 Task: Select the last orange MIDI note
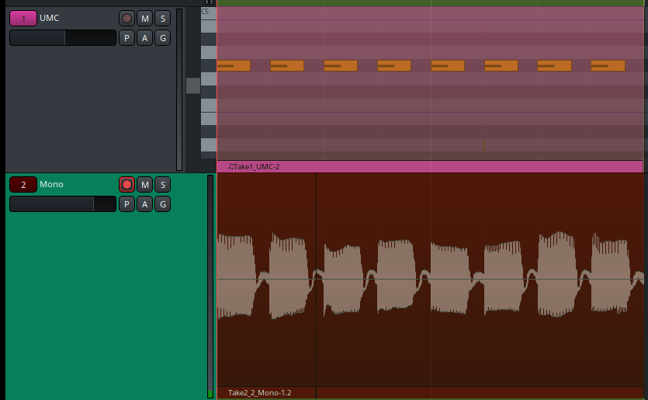click(x=608, y=66)
